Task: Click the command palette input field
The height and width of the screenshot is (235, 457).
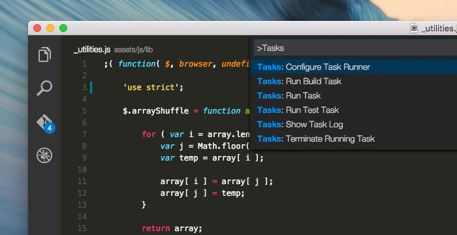Action: (356, 48)
